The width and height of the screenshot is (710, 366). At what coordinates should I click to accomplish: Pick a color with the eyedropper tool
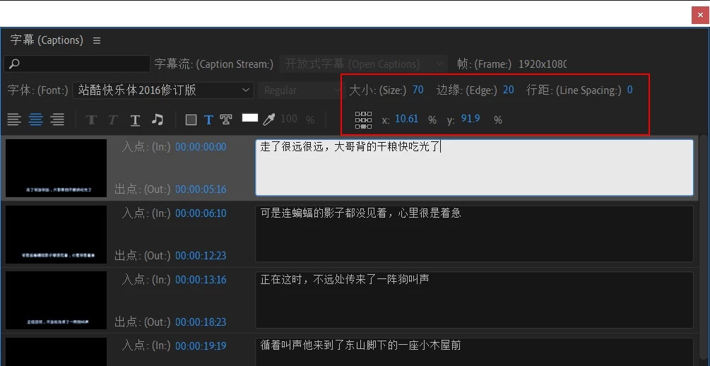tap(269, 119)
